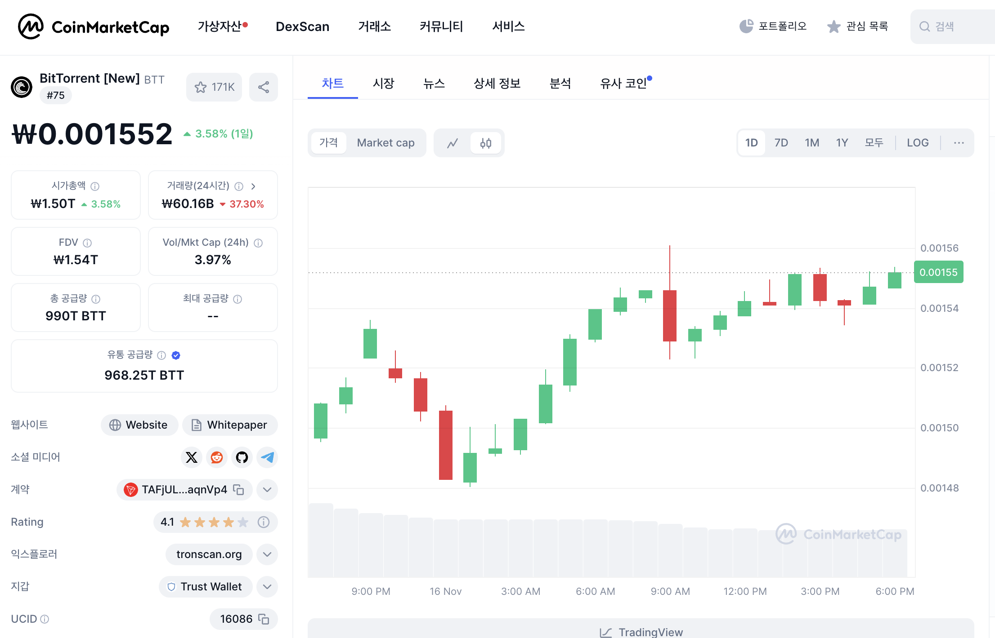Toggle the LOG scale option
The image size is (995, 638).
918,143
